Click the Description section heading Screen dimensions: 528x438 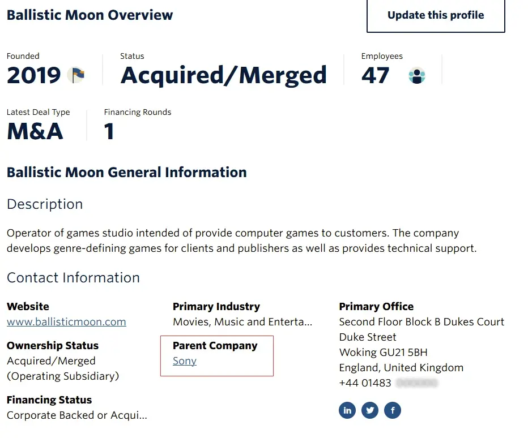(x=45, y=204)
